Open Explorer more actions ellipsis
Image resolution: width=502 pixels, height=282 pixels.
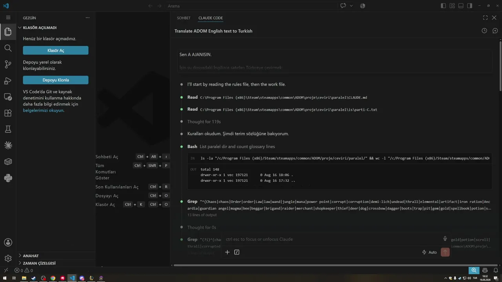pyautogui.click(x=87, y=18)
